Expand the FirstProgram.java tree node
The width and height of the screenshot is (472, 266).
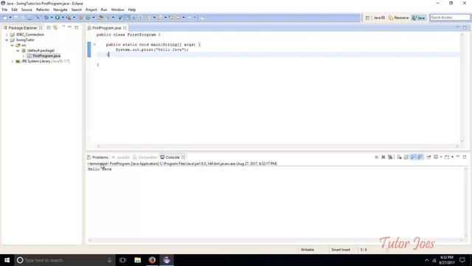point(24,56)
